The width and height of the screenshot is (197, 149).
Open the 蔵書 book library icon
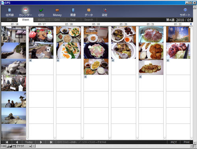(x=73, y=10)
